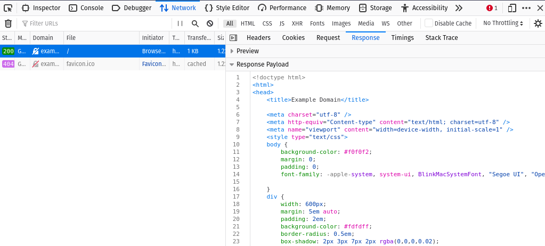
Task: Open Network settings gear icon
Action: (538, 23)
